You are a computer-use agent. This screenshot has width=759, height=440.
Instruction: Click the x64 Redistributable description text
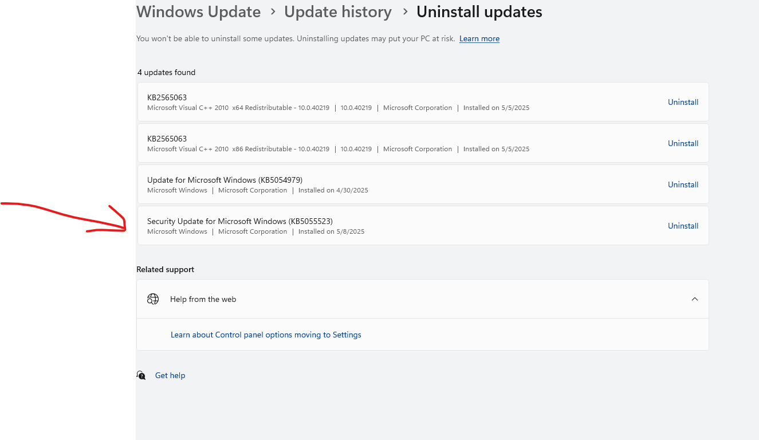(x=238, y=108)
